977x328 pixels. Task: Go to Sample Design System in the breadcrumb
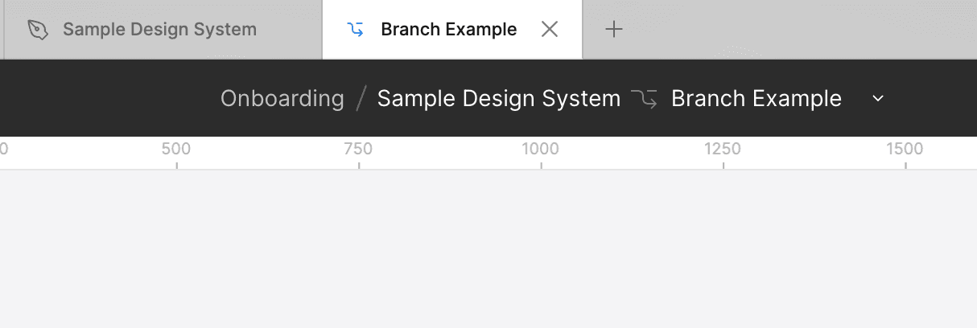coord(499,99)
